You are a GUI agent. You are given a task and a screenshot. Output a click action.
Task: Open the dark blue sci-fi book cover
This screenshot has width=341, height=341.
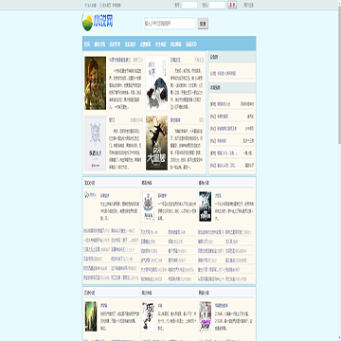pos(206,206)
